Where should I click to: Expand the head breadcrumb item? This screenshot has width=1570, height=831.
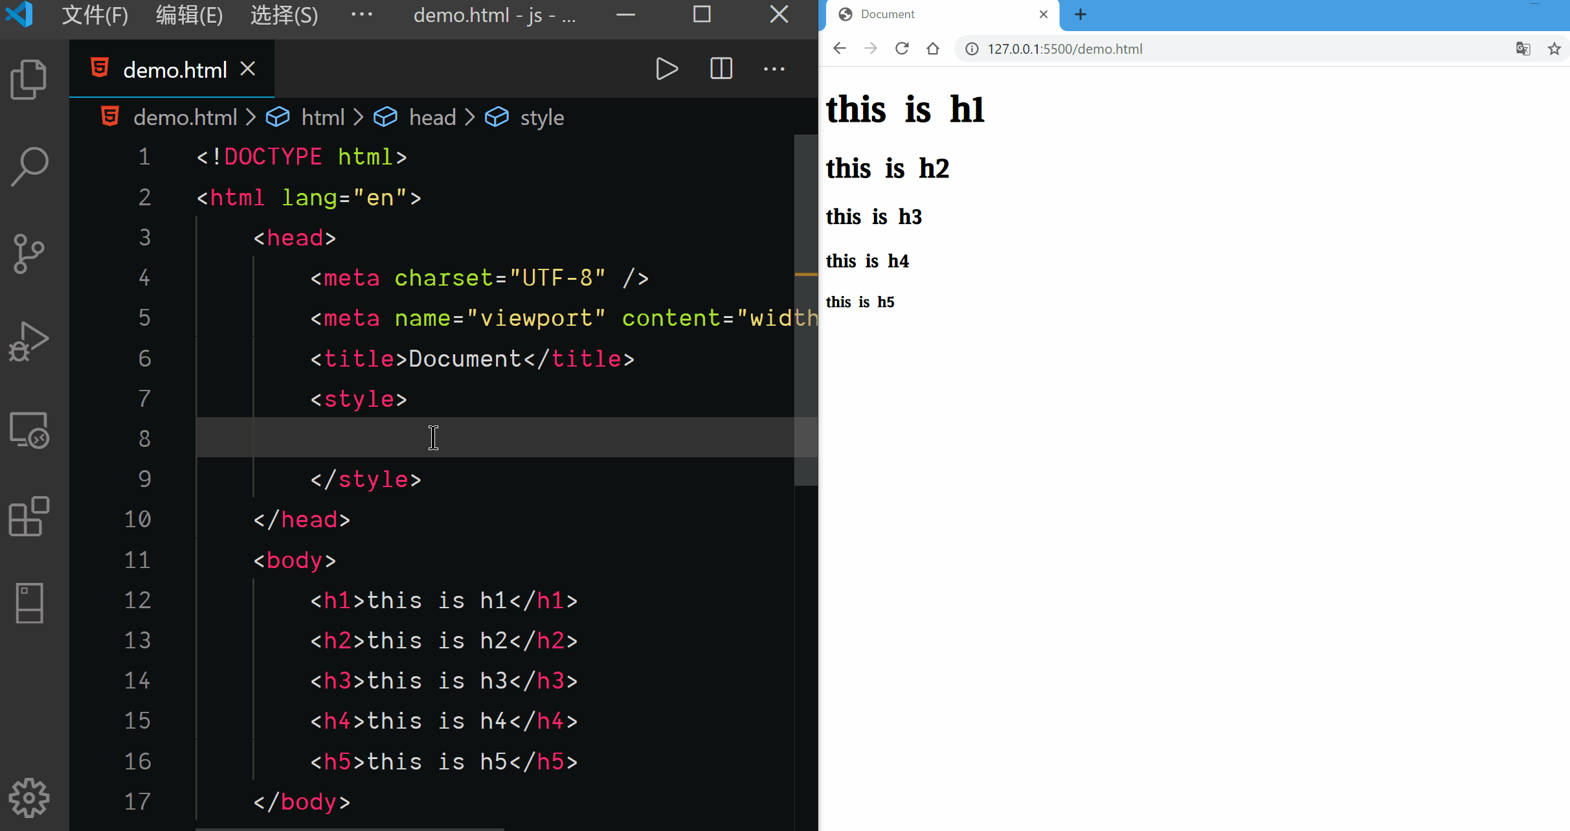tap(432, 118)
